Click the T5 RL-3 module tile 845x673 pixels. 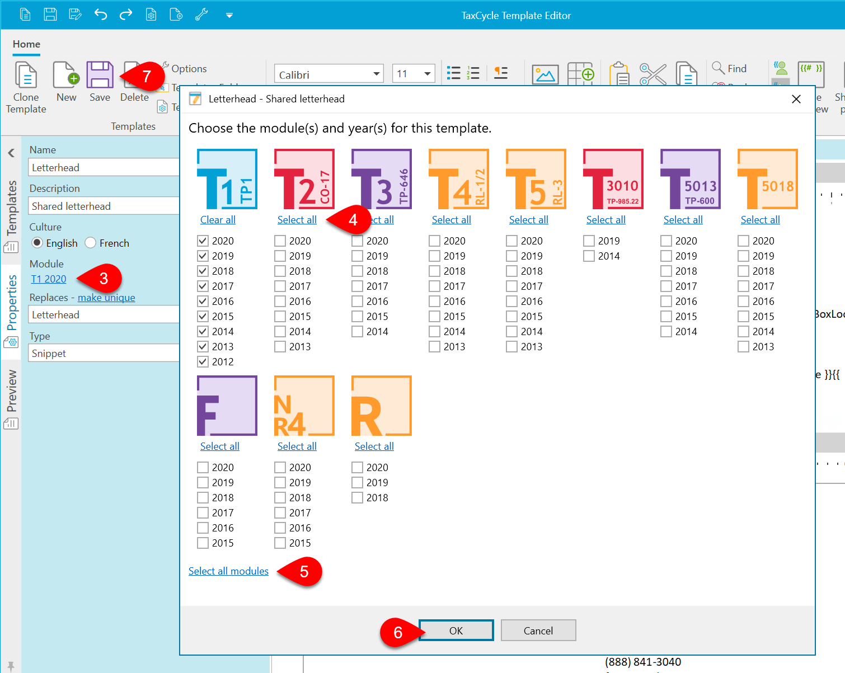536,179
